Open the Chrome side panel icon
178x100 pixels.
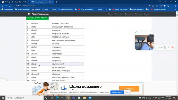168,6
